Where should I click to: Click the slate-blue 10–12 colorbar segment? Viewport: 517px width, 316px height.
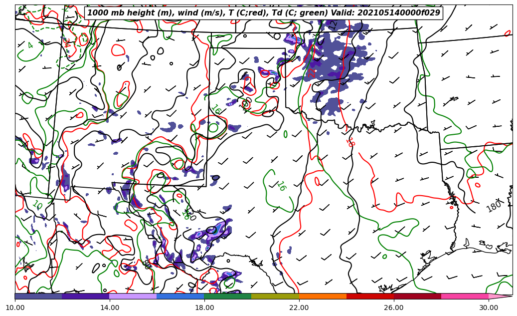(x=38, y=296)
